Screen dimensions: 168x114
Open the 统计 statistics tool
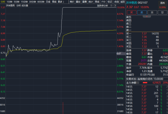point(91,2)
